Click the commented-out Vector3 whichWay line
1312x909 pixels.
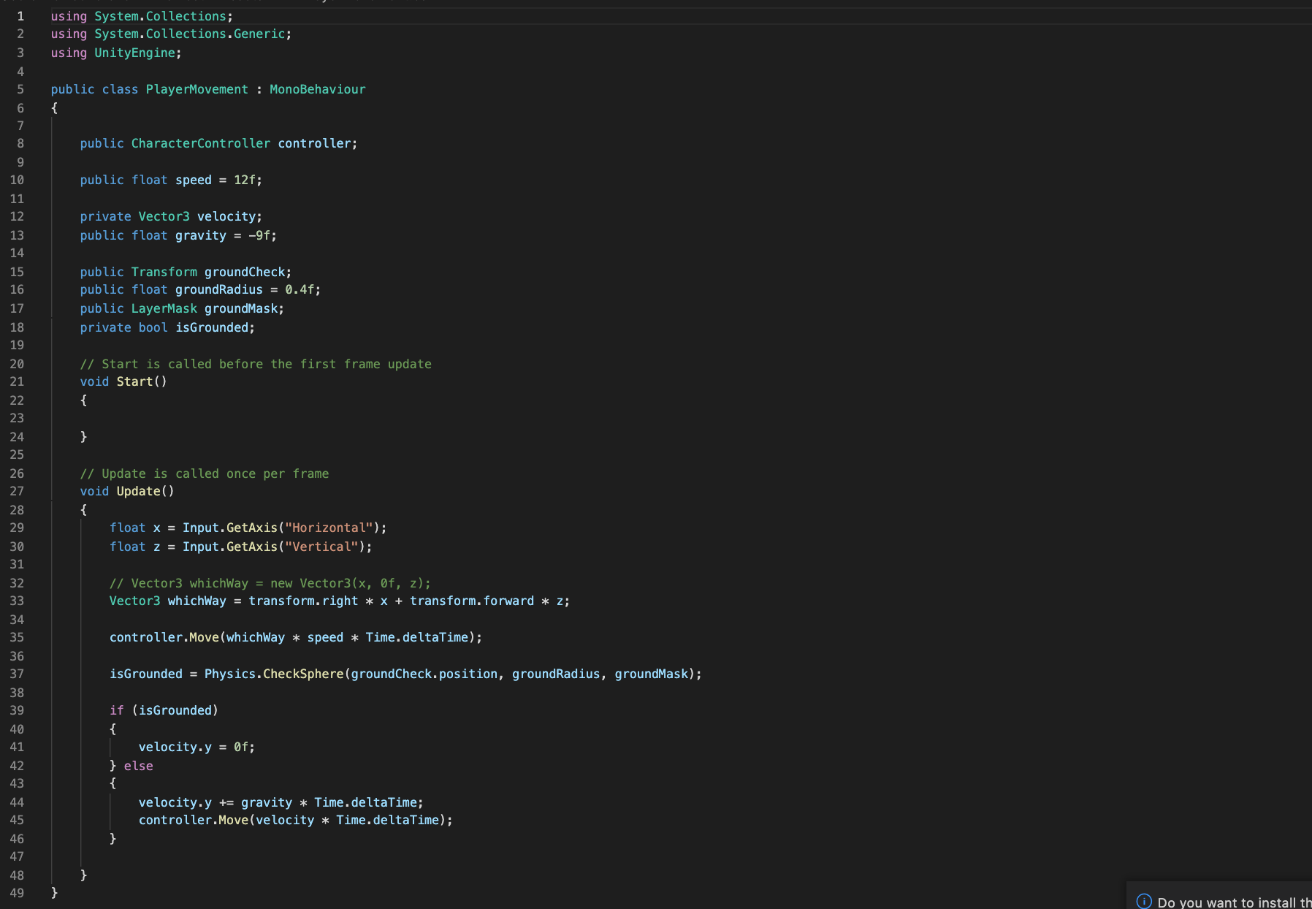click(270, 583)
